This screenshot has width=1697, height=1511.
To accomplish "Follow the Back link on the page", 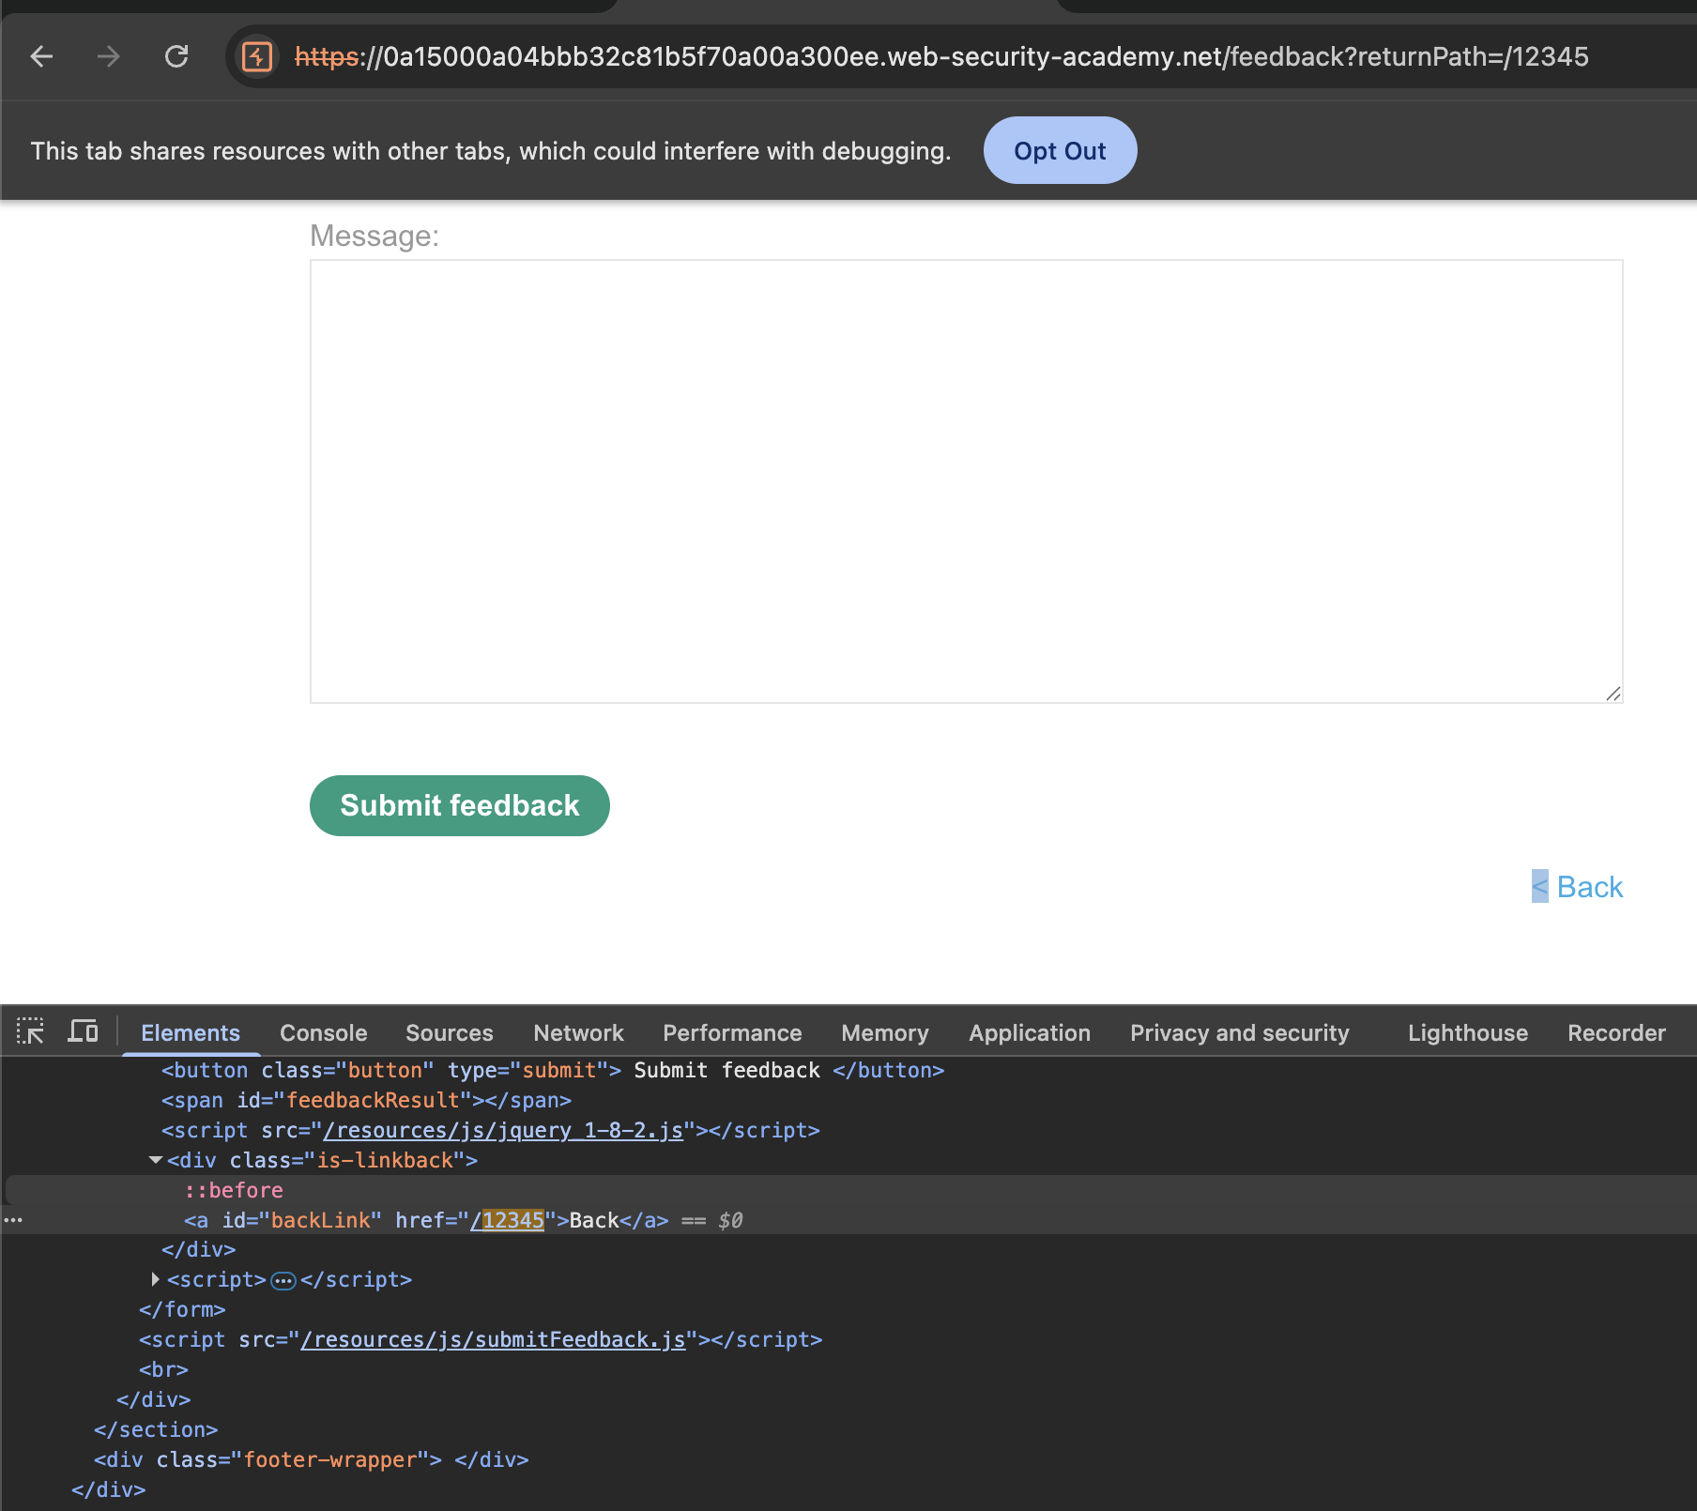I will click(1589, 887).
